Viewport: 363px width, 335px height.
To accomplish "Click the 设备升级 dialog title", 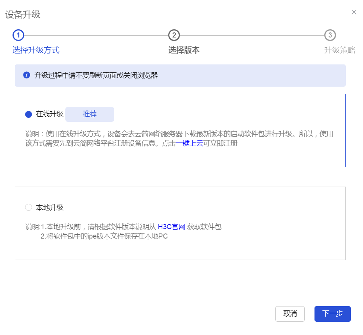I will (x=23, y=15).
